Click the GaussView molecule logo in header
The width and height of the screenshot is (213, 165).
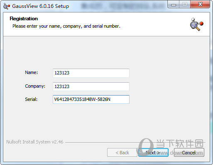[x=197, y=24]
